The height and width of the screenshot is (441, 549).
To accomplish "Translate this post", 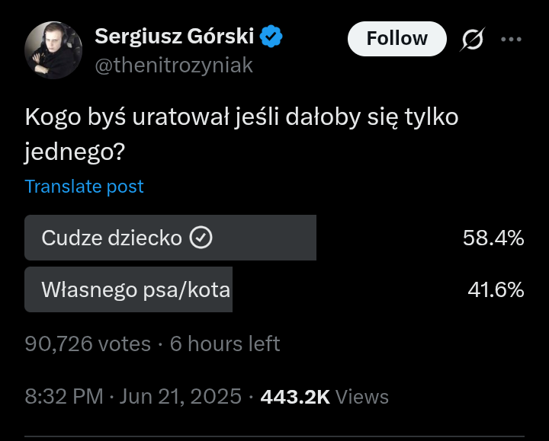I will pyautogui.click(x=85, y=187).
